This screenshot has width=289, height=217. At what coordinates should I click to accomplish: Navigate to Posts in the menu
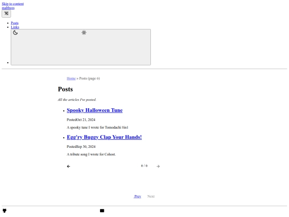pos(14,23)
